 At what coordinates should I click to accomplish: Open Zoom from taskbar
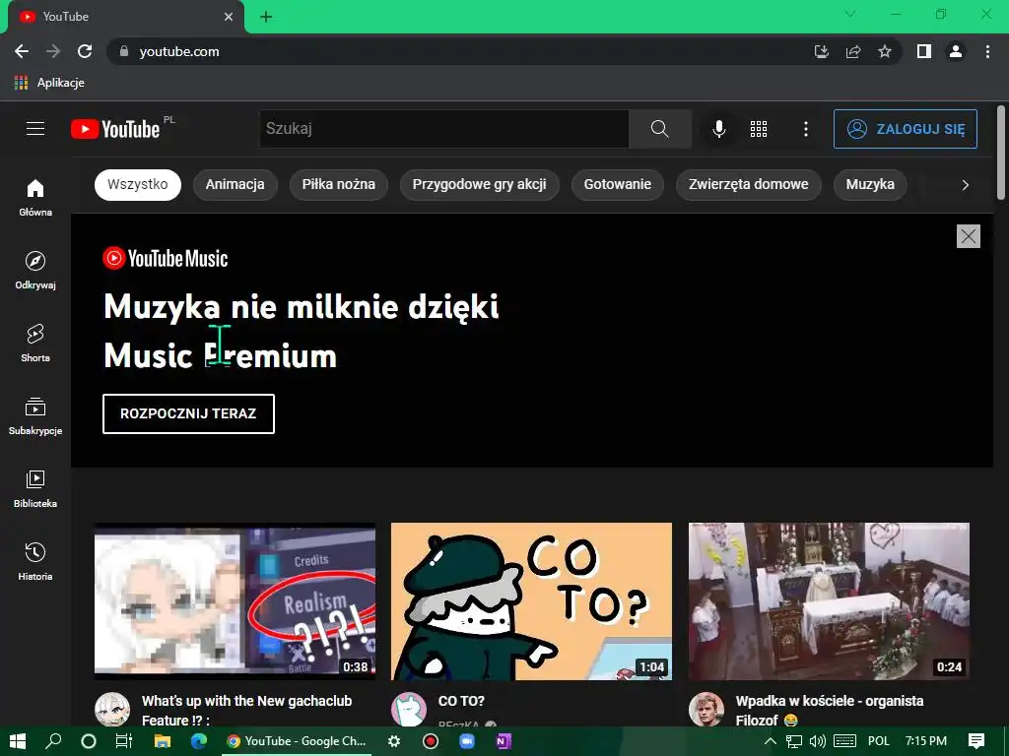[466, 741]
